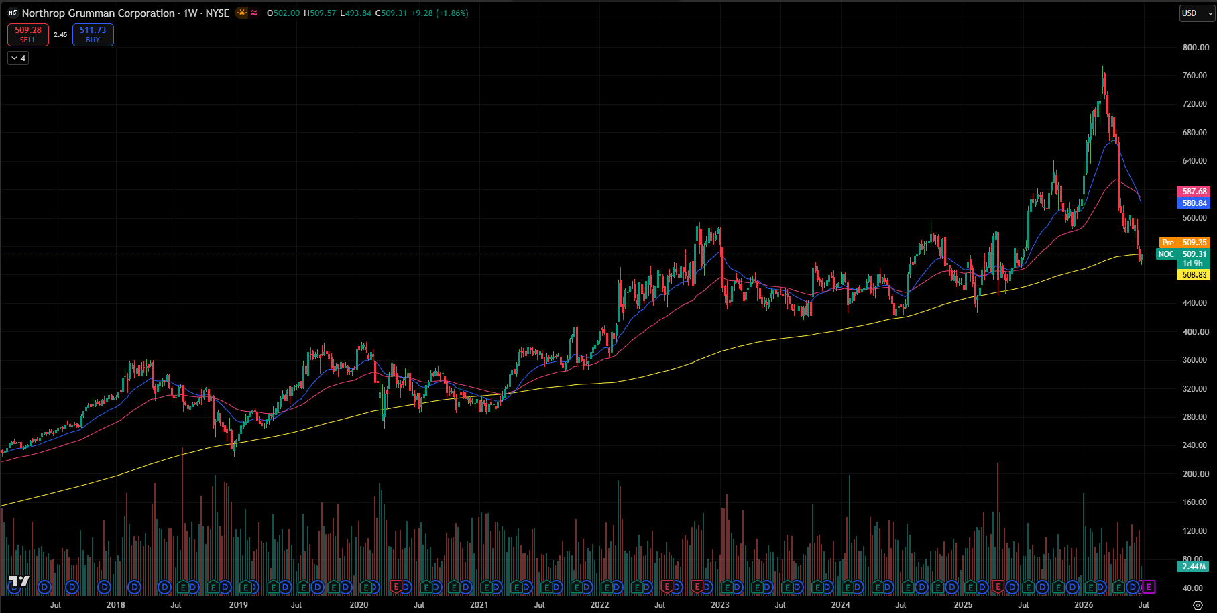Click the 160.00 price axis label
Image resolution: width=1217 pixels, height=613 pixels.
1196,502
